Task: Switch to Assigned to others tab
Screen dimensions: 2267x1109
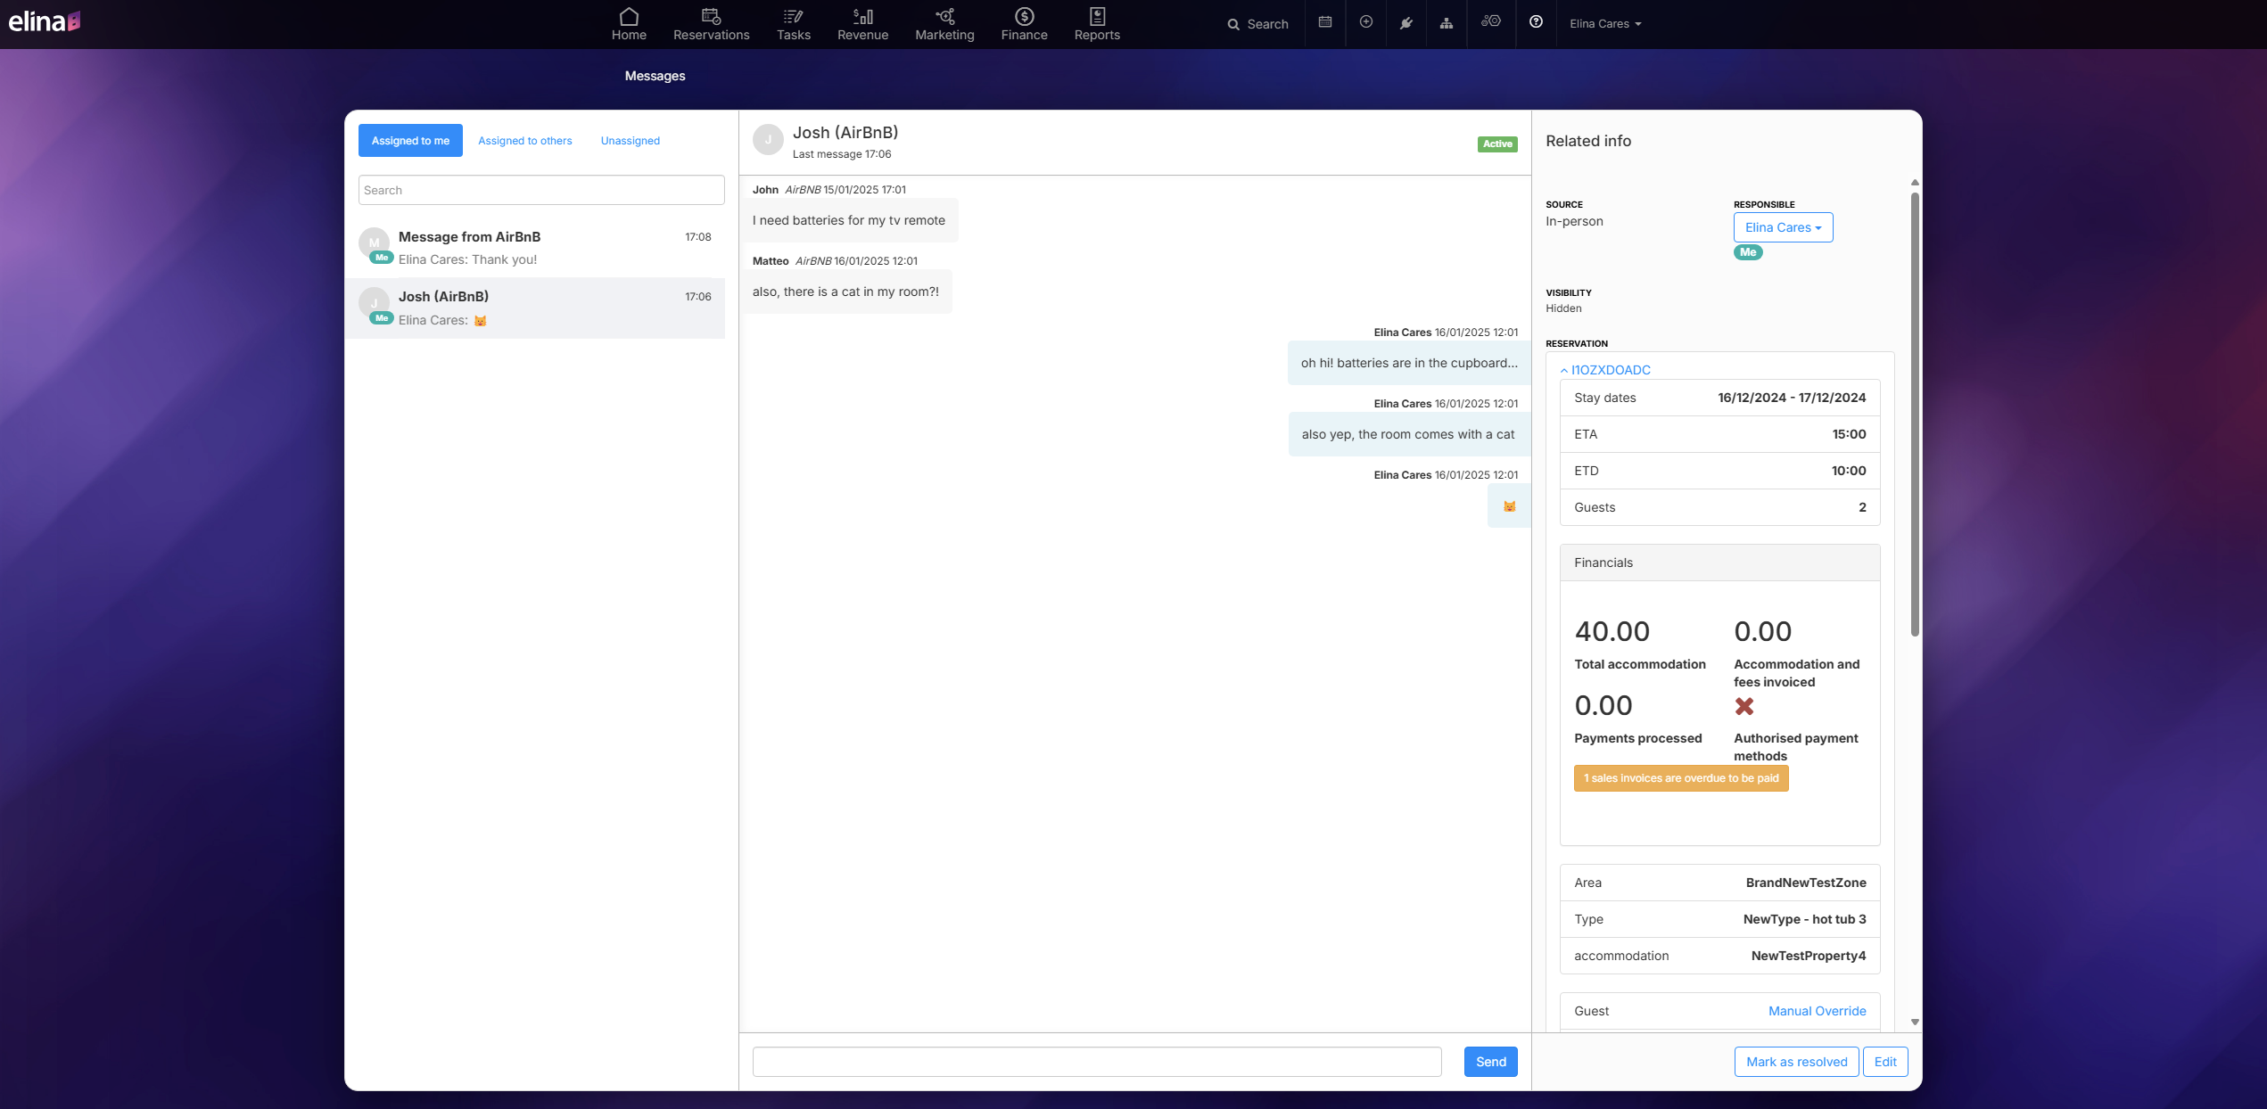Action: coord(524,141)
